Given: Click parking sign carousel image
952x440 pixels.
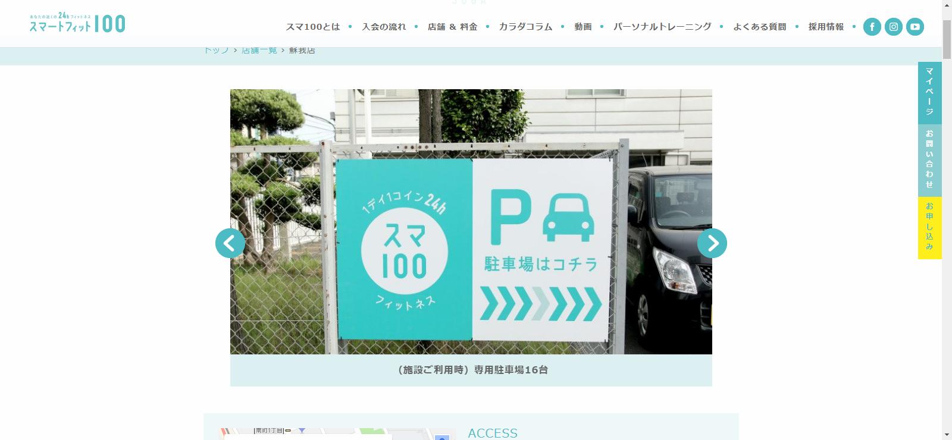Looking at the screenshot, I should pyautogui.click(x=471, y=222).
